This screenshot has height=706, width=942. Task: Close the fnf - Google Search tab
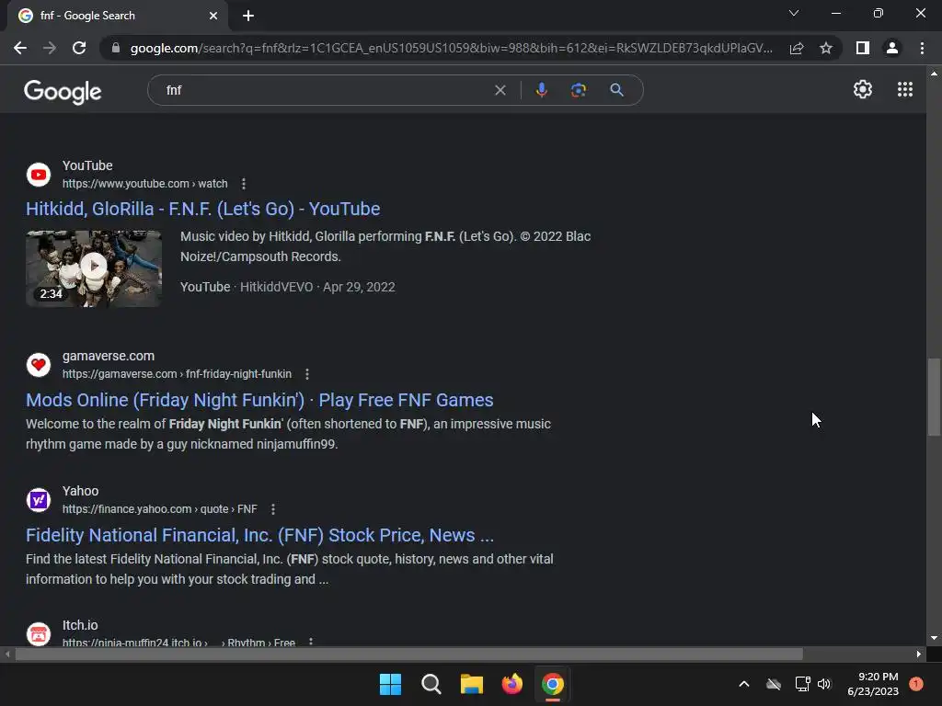point(213,16)
